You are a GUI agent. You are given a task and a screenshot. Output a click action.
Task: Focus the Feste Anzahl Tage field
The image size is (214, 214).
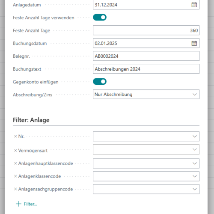pyautogui.click(x=146, y=30)
